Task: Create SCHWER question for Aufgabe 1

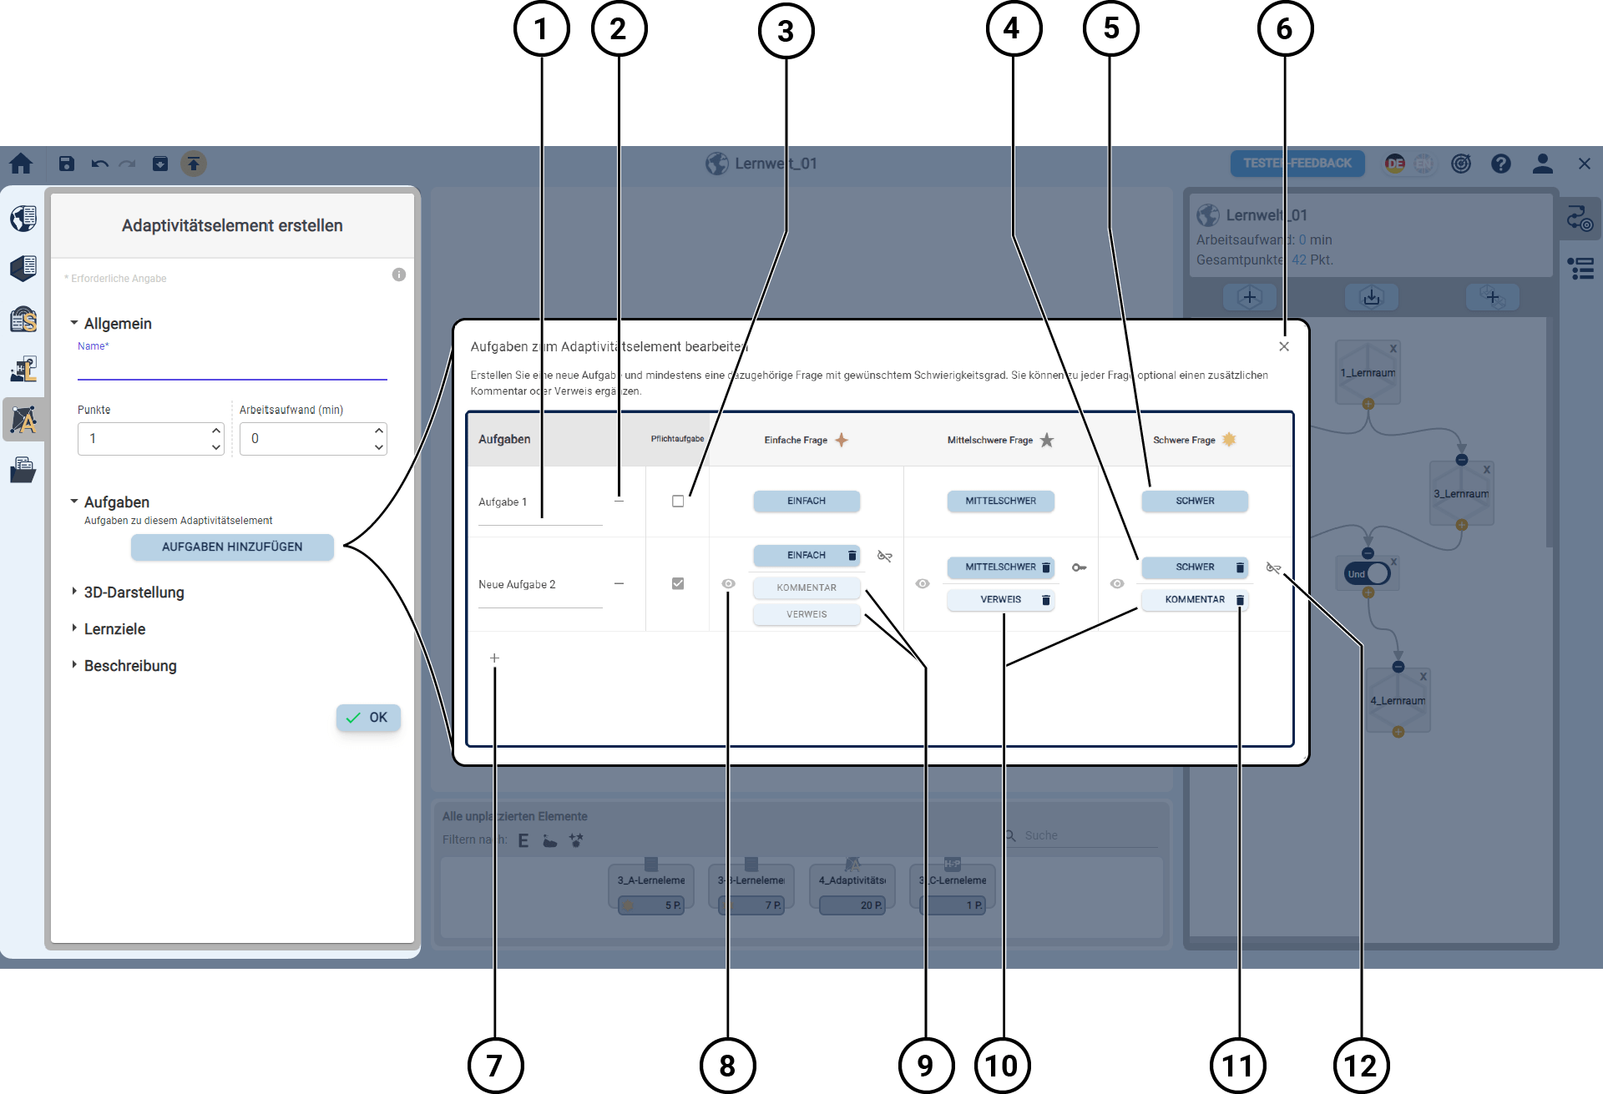Action: (x=1195, y=502)
